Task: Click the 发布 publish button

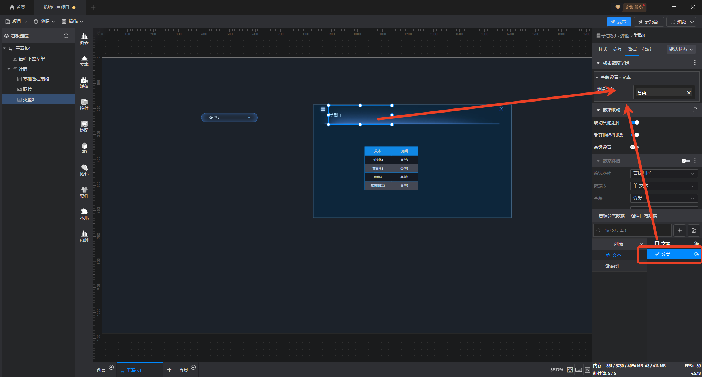Action: pos(618,22)
